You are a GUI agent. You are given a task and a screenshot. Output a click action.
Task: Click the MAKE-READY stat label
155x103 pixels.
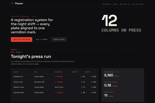click(x=109, y=92)
